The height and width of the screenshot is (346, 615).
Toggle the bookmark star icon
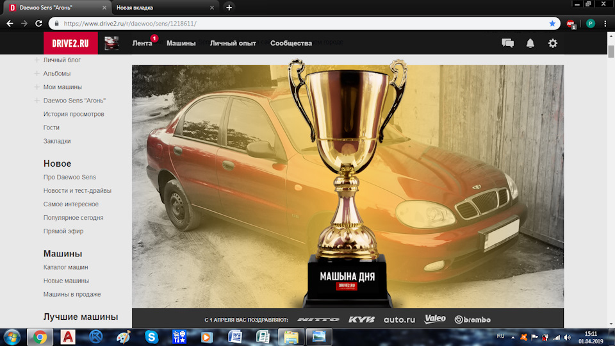tap(552, 24)
